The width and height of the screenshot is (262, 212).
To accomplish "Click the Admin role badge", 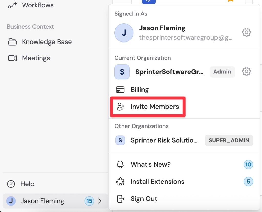I will point(222,72).
